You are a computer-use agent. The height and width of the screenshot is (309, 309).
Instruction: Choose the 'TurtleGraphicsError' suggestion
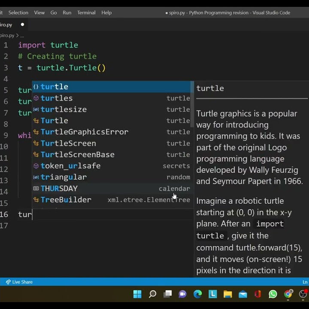pyautogui.click(x=112, y=132)
